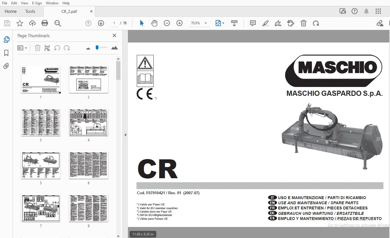Select the CR_2.pdf document tab

click(x=69, y=11)
